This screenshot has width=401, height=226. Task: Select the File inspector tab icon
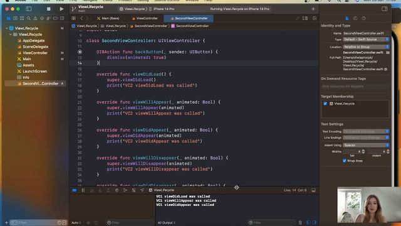347,18
